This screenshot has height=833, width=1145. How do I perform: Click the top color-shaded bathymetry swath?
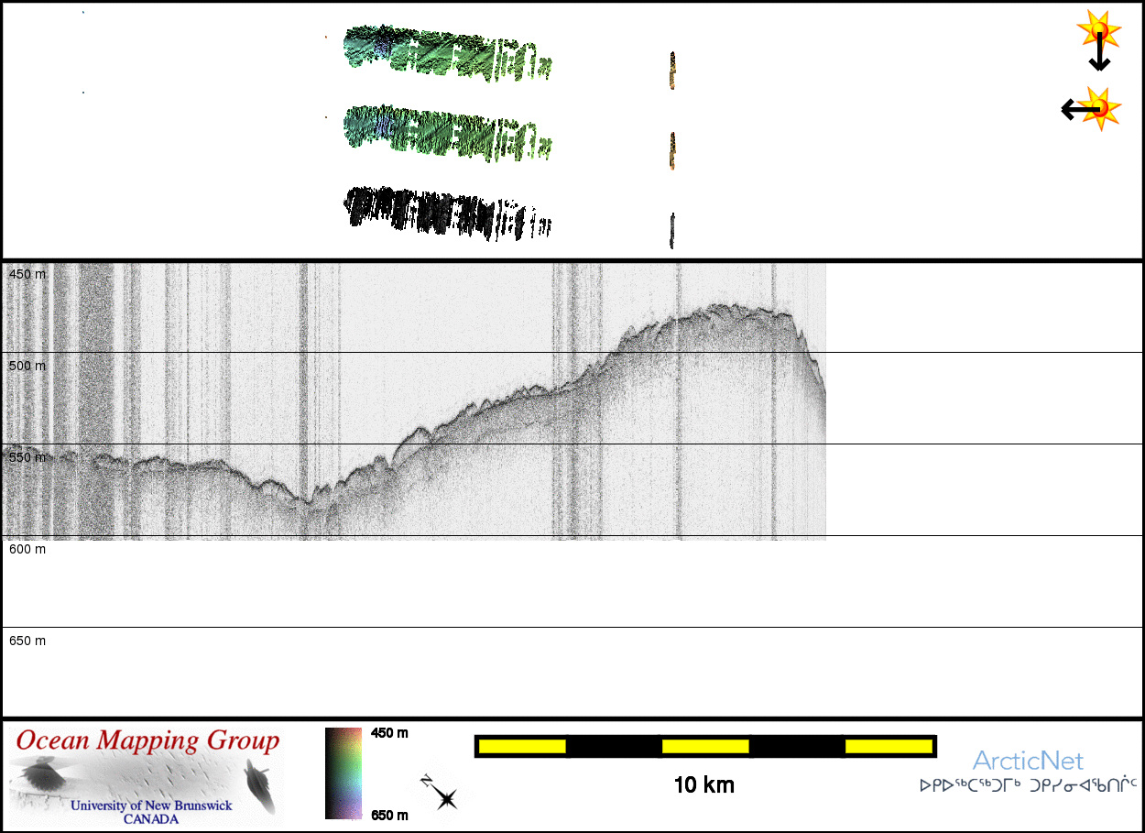[440, 51]
